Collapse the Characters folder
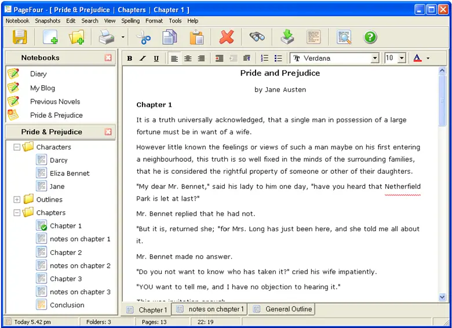 click(x=17, y=147)
